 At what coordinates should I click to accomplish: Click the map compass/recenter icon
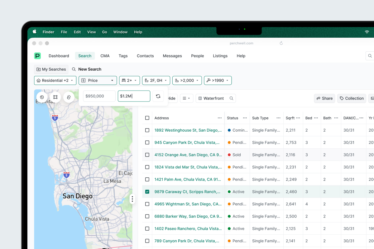pos(42,97)
